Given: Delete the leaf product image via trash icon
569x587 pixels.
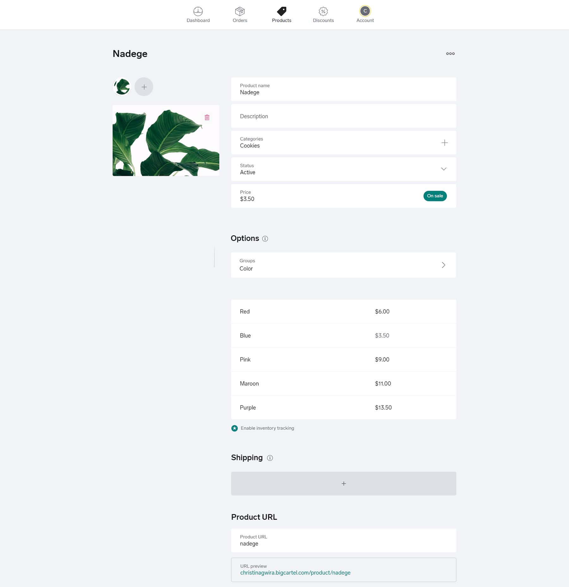Looking at the screenshot, I should click(207, 117).
